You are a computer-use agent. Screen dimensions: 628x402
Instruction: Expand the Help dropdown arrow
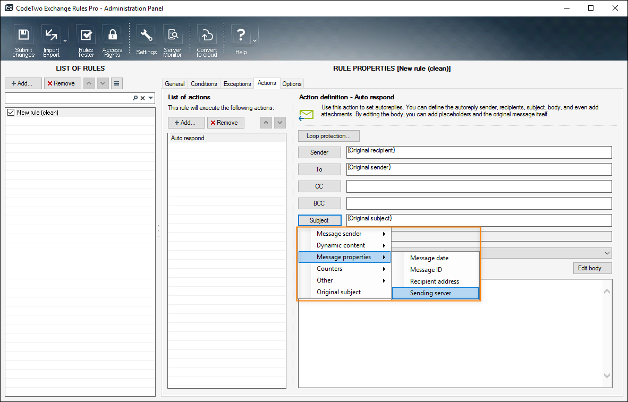click(254, 41)
